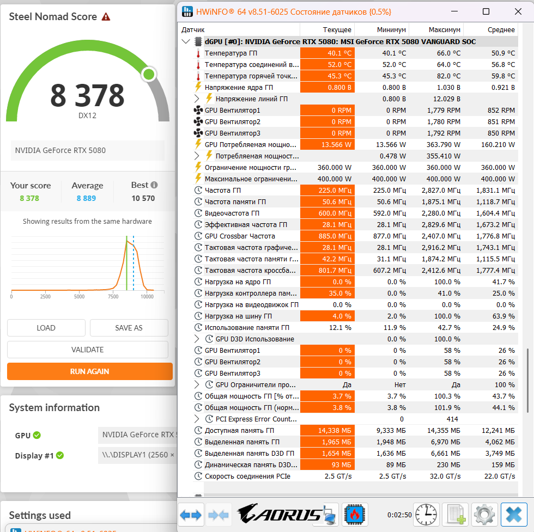534x532 pixels.
Task: Click the HWiNFO title bar app icon
Action: tap(187, 11)
